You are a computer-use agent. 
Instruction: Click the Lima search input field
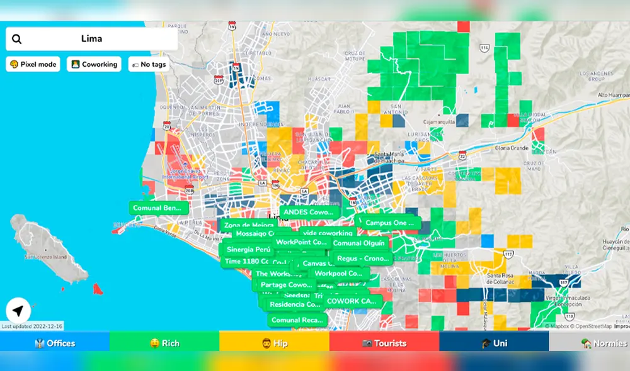[93, 38]
